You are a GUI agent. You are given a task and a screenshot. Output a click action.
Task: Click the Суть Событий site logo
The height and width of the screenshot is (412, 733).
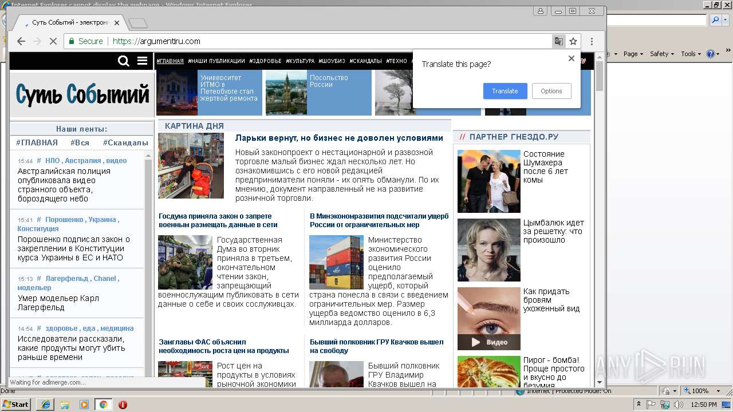(82, 94)
